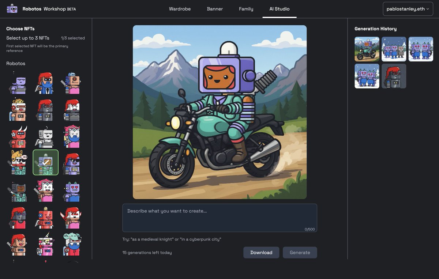Click the "Generation History" heading
This screenshot has height=279, width=439.
tap(375, 29)
